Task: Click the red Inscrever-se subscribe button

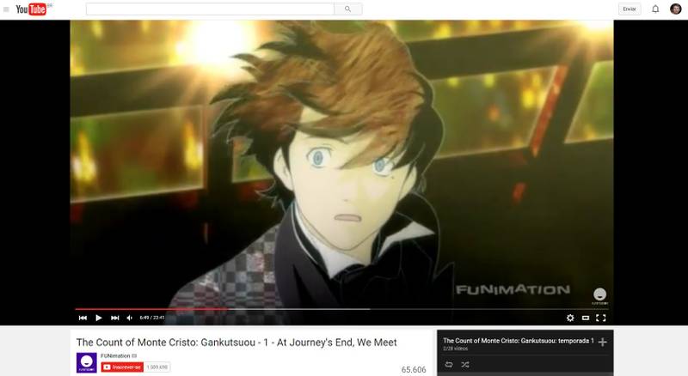Action: (122, 367)
